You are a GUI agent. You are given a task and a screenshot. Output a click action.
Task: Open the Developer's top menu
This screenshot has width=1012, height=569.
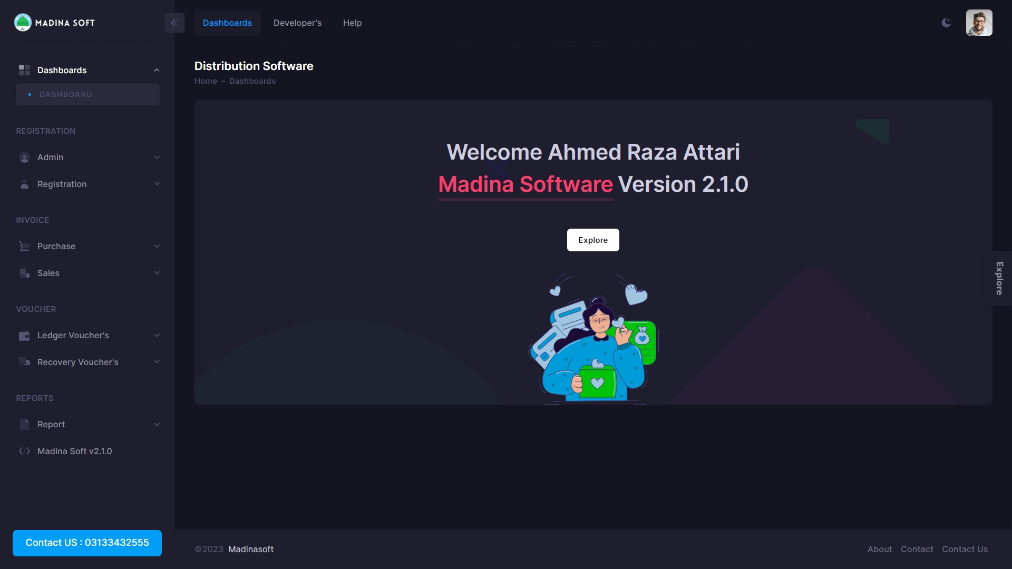[x=297, y=23]
